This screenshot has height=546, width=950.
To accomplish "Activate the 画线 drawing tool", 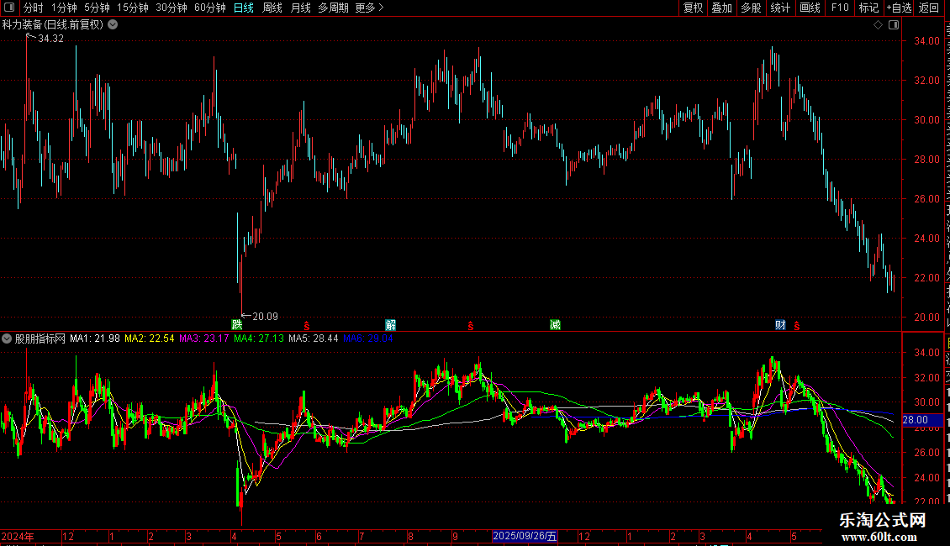I will (x=810, y=8).
